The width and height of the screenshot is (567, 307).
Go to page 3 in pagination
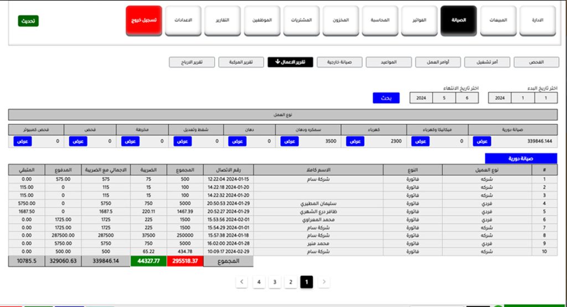coord(274,282)
